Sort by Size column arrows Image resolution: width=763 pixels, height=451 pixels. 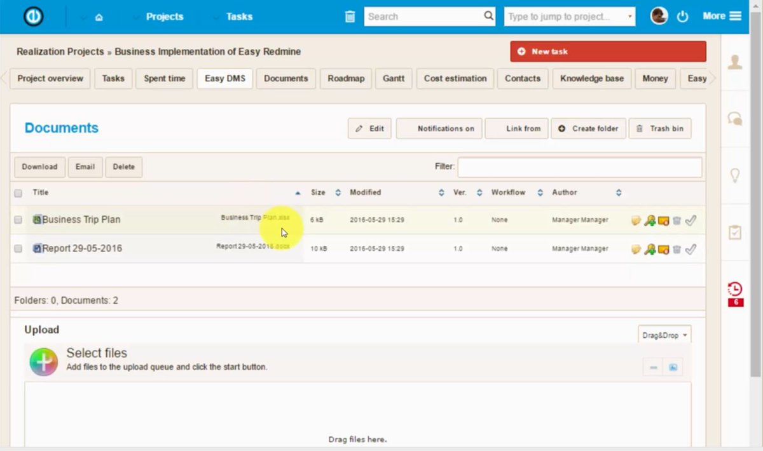pyautogui.click(x=338, y=192)
